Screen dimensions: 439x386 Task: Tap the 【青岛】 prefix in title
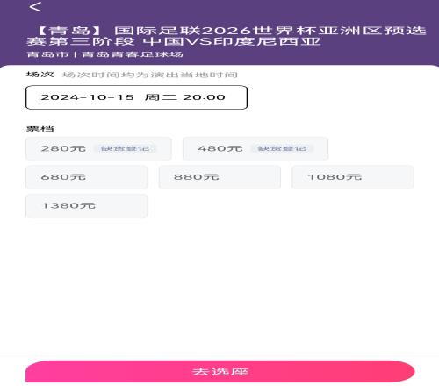tap(69, 31)
